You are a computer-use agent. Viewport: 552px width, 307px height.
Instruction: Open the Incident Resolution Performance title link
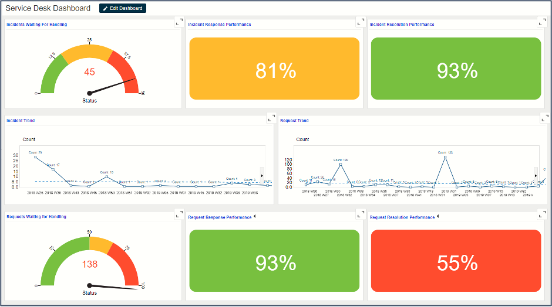pos(402,24)
